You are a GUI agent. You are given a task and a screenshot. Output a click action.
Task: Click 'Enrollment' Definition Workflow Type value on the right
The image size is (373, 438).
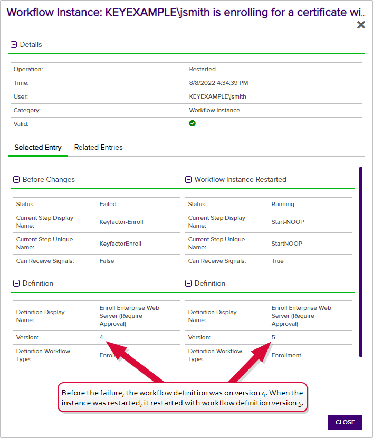[286, 355]
